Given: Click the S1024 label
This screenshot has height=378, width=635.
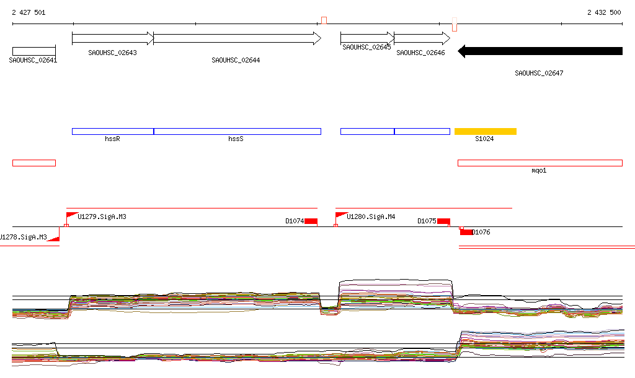Looking at the screenshot, I should tap(484, 139).
